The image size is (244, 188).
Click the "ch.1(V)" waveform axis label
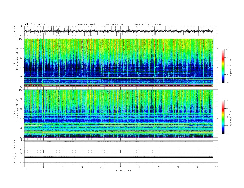(14, 32)
